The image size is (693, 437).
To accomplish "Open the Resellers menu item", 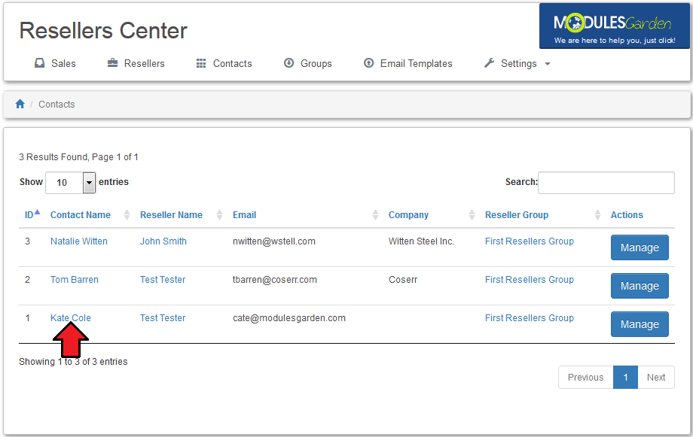I will [x=136, y=64].
